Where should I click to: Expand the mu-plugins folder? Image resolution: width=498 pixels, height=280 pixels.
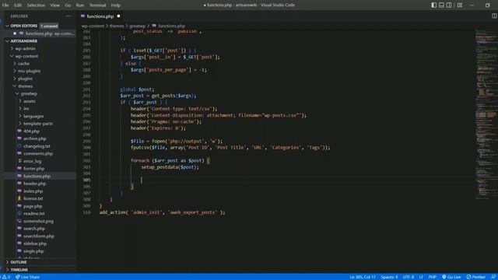pos(29,71)
